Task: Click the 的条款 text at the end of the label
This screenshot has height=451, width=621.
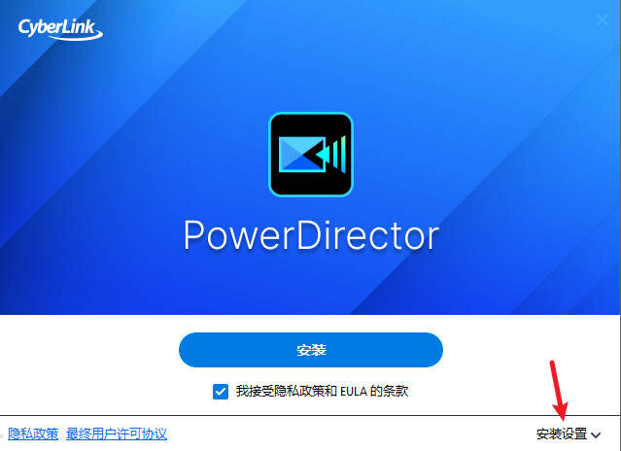Action: pyautogui.click(x=390, y=391)
